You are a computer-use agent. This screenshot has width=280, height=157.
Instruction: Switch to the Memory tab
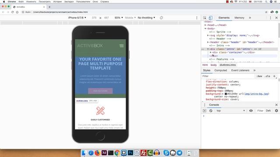click(239, 18)
